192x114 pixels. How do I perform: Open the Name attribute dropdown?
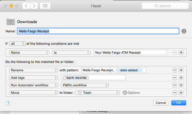(x=29, y=53)
